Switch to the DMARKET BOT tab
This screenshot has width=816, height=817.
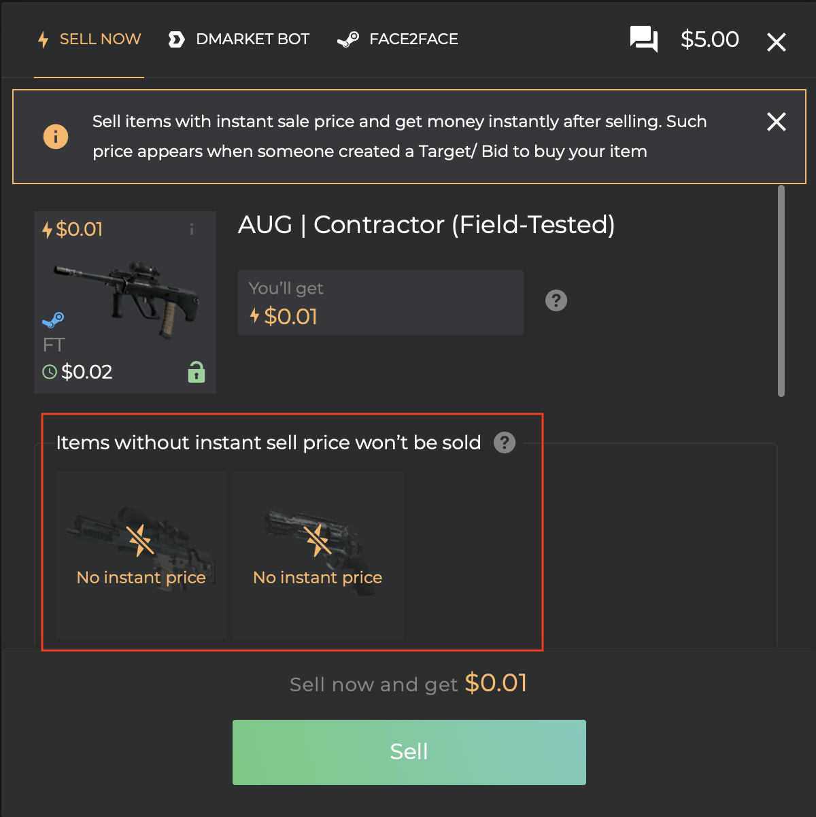[x=239, y=39]
